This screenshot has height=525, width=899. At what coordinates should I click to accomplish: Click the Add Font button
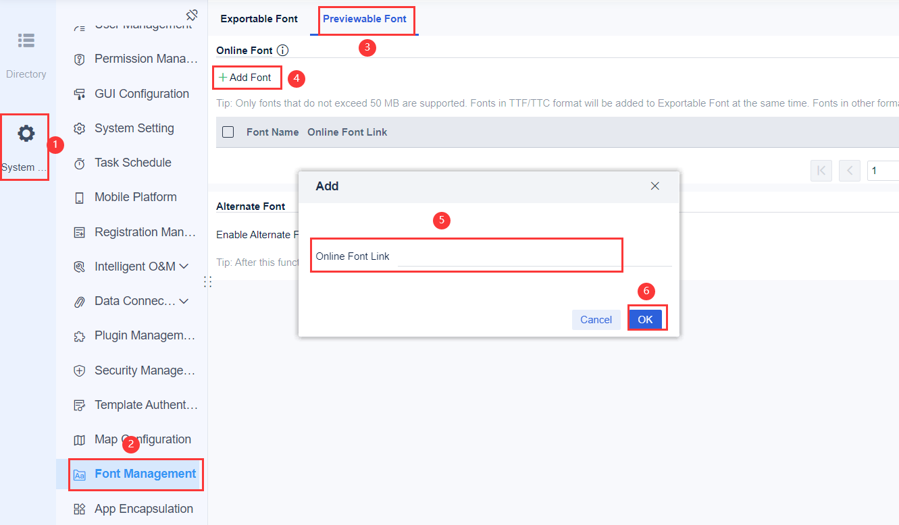tap(245, 78)
